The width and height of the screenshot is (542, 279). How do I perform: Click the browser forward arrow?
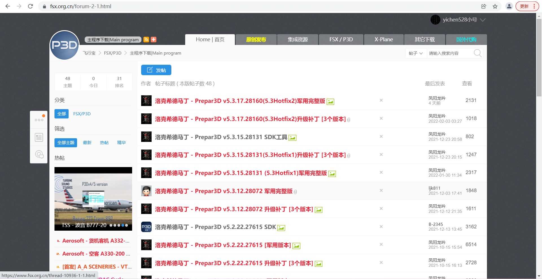tap(19, 6)
